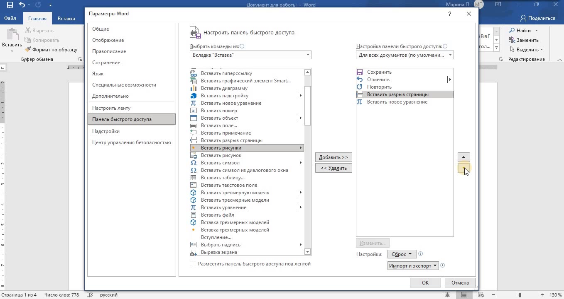Switch to Read Mode view in status bar
Image resolution: width=564 pixels, height=299 pixels.
click(x=447, y=295)
